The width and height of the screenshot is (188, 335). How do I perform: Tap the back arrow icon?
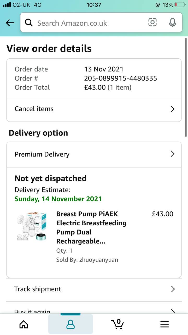10,23
